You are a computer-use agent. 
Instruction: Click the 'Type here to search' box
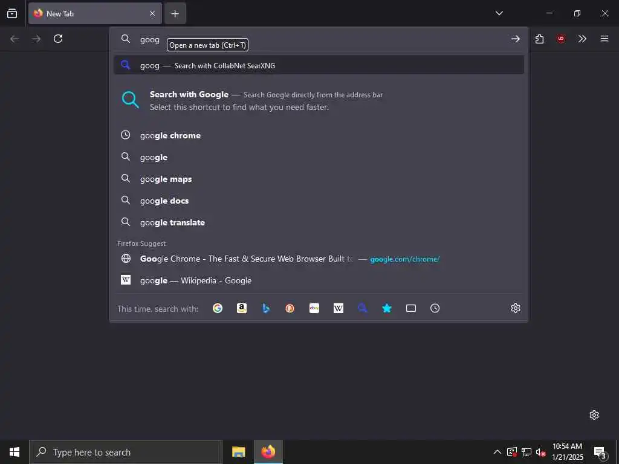click(126, 452)
